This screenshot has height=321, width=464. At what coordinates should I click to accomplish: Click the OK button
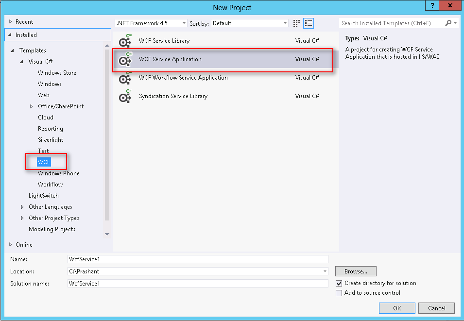pos(397,308)
